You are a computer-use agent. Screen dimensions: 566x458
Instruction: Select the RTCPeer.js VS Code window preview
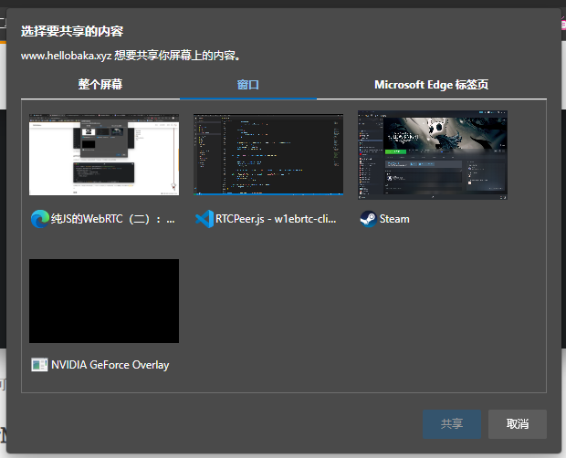coord(268,154)
